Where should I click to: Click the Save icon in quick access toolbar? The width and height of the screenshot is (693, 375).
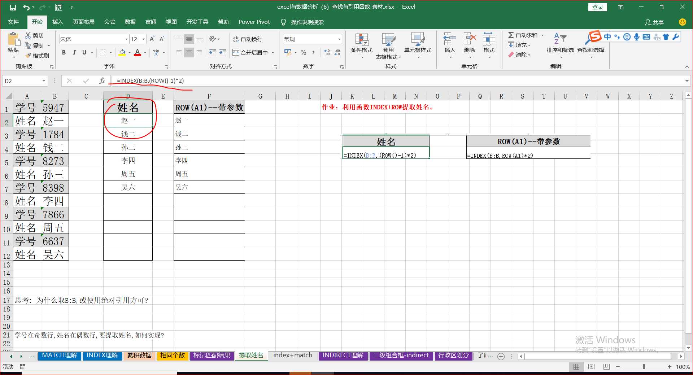tap(13, 7)
